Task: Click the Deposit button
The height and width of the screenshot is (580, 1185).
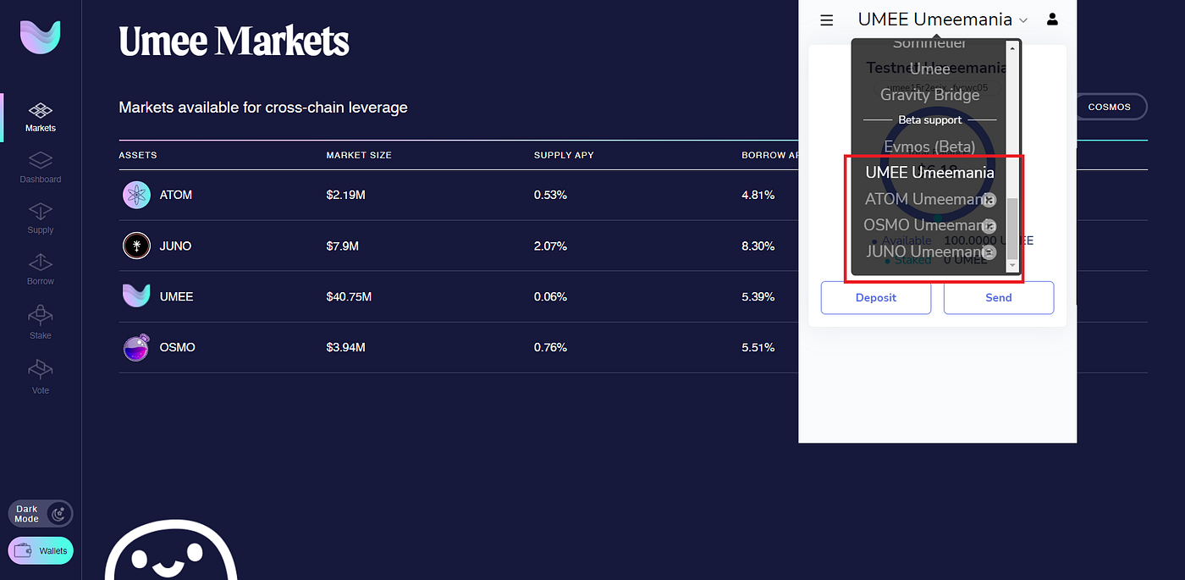Action: (x=876, y=297)
